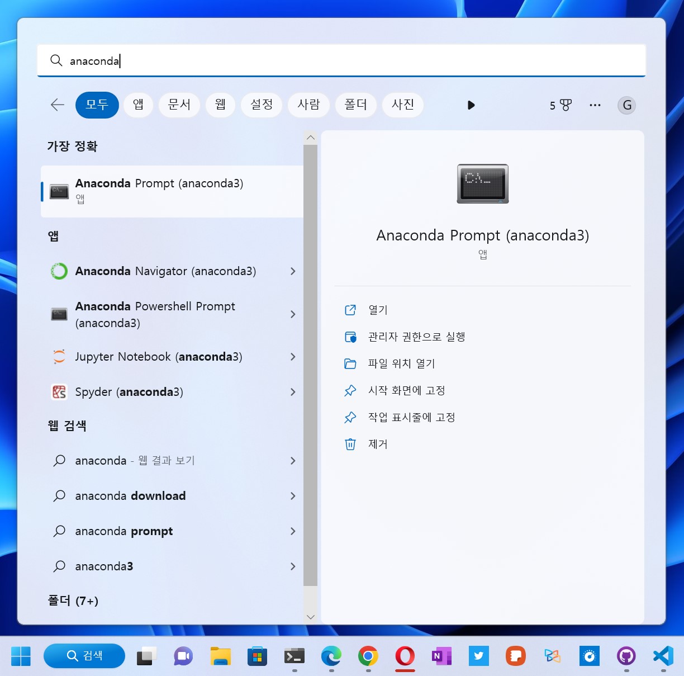Click 작업 표시줄에 고정
Screen dimensions: 684x676
point(412,417)
